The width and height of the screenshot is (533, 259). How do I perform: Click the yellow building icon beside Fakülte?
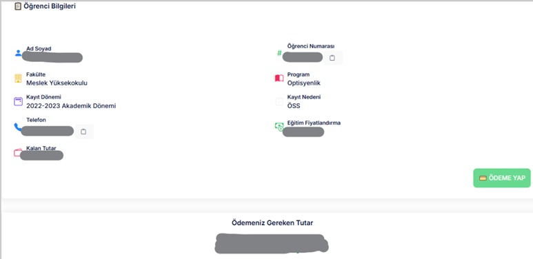click(18, 79)
